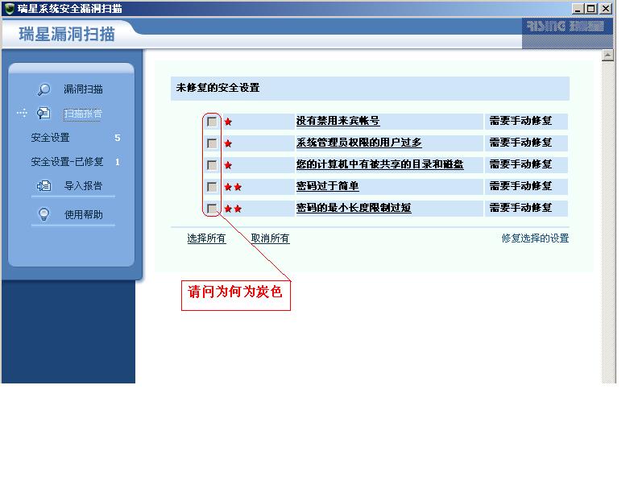Open the 密码过于简单 link

[x=328, y=186]
